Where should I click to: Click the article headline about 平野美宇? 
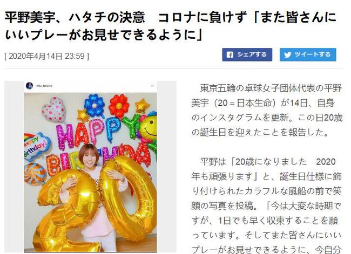coord(170,26)
